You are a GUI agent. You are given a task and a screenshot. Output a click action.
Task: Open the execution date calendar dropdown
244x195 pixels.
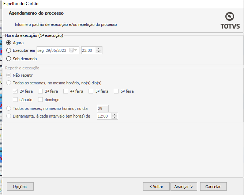pos(76,50)
